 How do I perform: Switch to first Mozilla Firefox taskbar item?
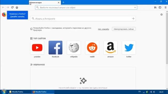pos(20,92)
